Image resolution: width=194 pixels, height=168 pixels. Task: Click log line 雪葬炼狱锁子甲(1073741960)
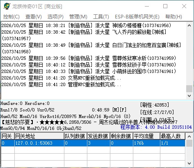point(89,65)
